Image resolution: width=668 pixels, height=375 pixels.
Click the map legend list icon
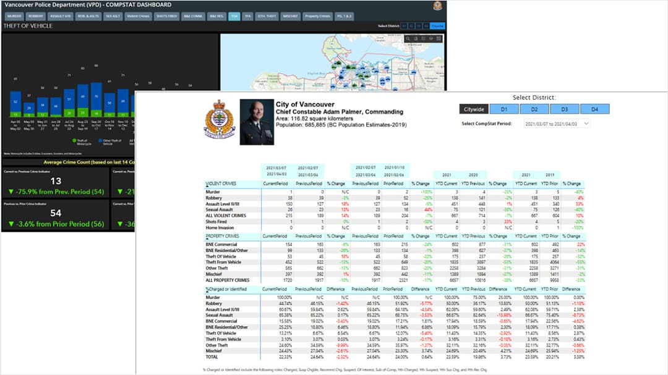coord(423,38)
